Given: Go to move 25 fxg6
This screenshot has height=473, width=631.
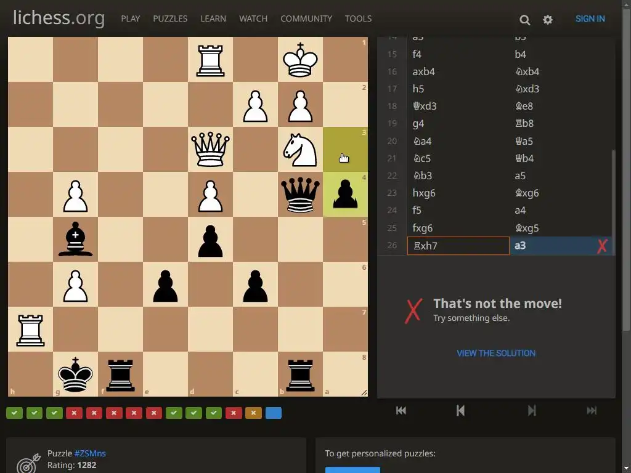Looking at the screenshot, I should (458, 228).
